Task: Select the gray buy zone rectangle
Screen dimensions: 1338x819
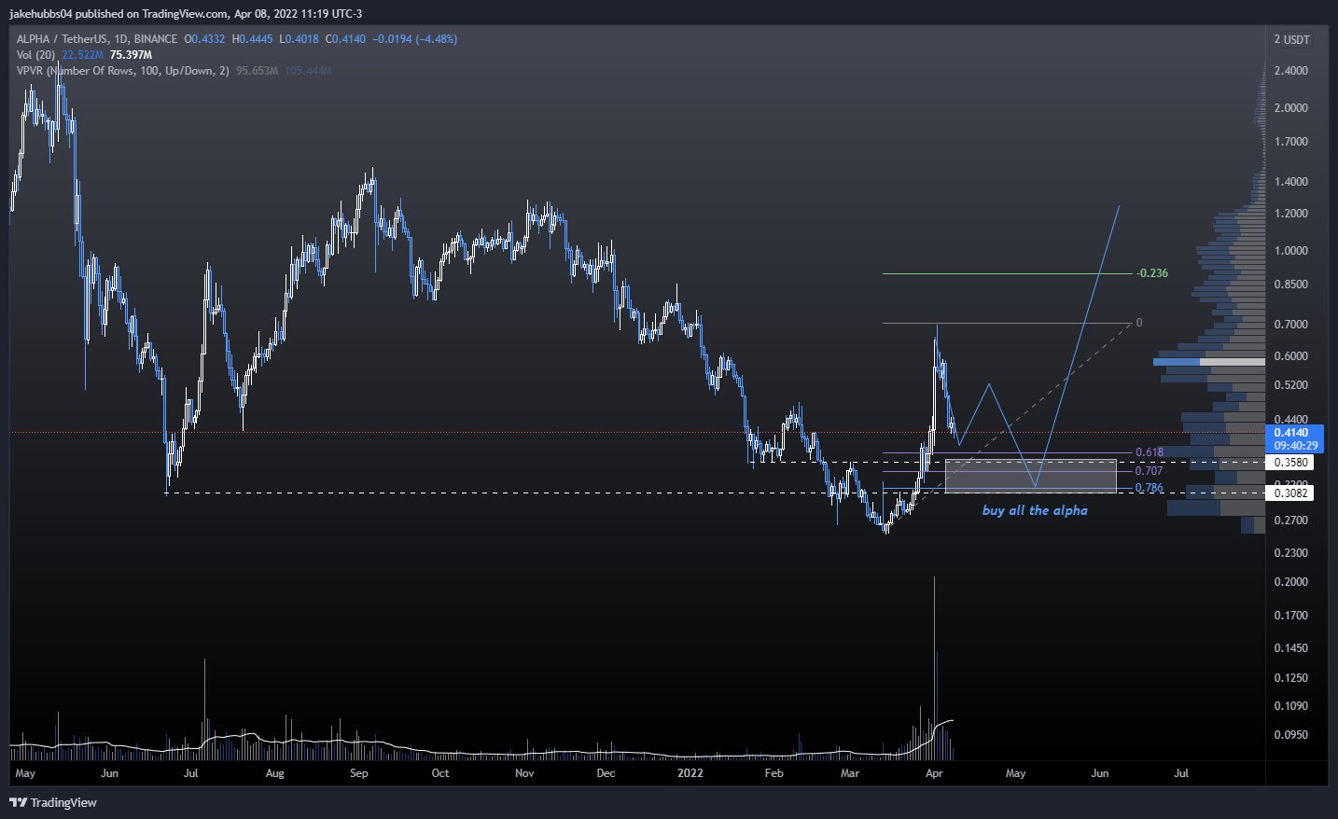Action: tap(1030, 476)
